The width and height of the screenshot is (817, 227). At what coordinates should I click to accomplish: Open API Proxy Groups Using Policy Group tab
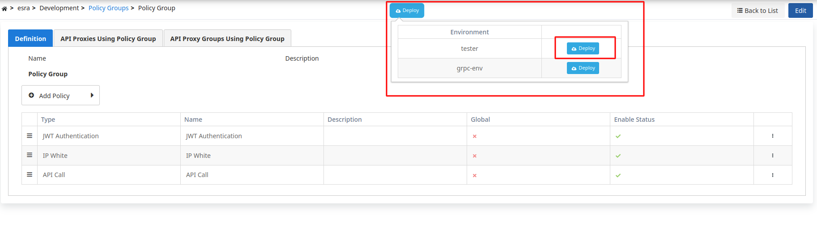(x=227, y=39)
